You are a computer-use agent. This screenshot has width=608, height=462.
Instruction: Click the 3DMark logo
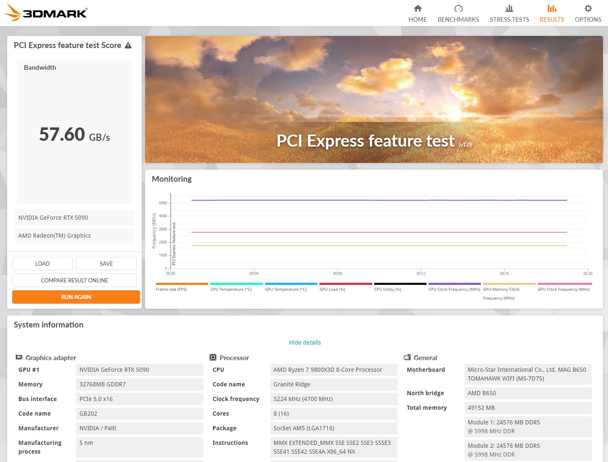pyautogui.click(x=46, y=13)
